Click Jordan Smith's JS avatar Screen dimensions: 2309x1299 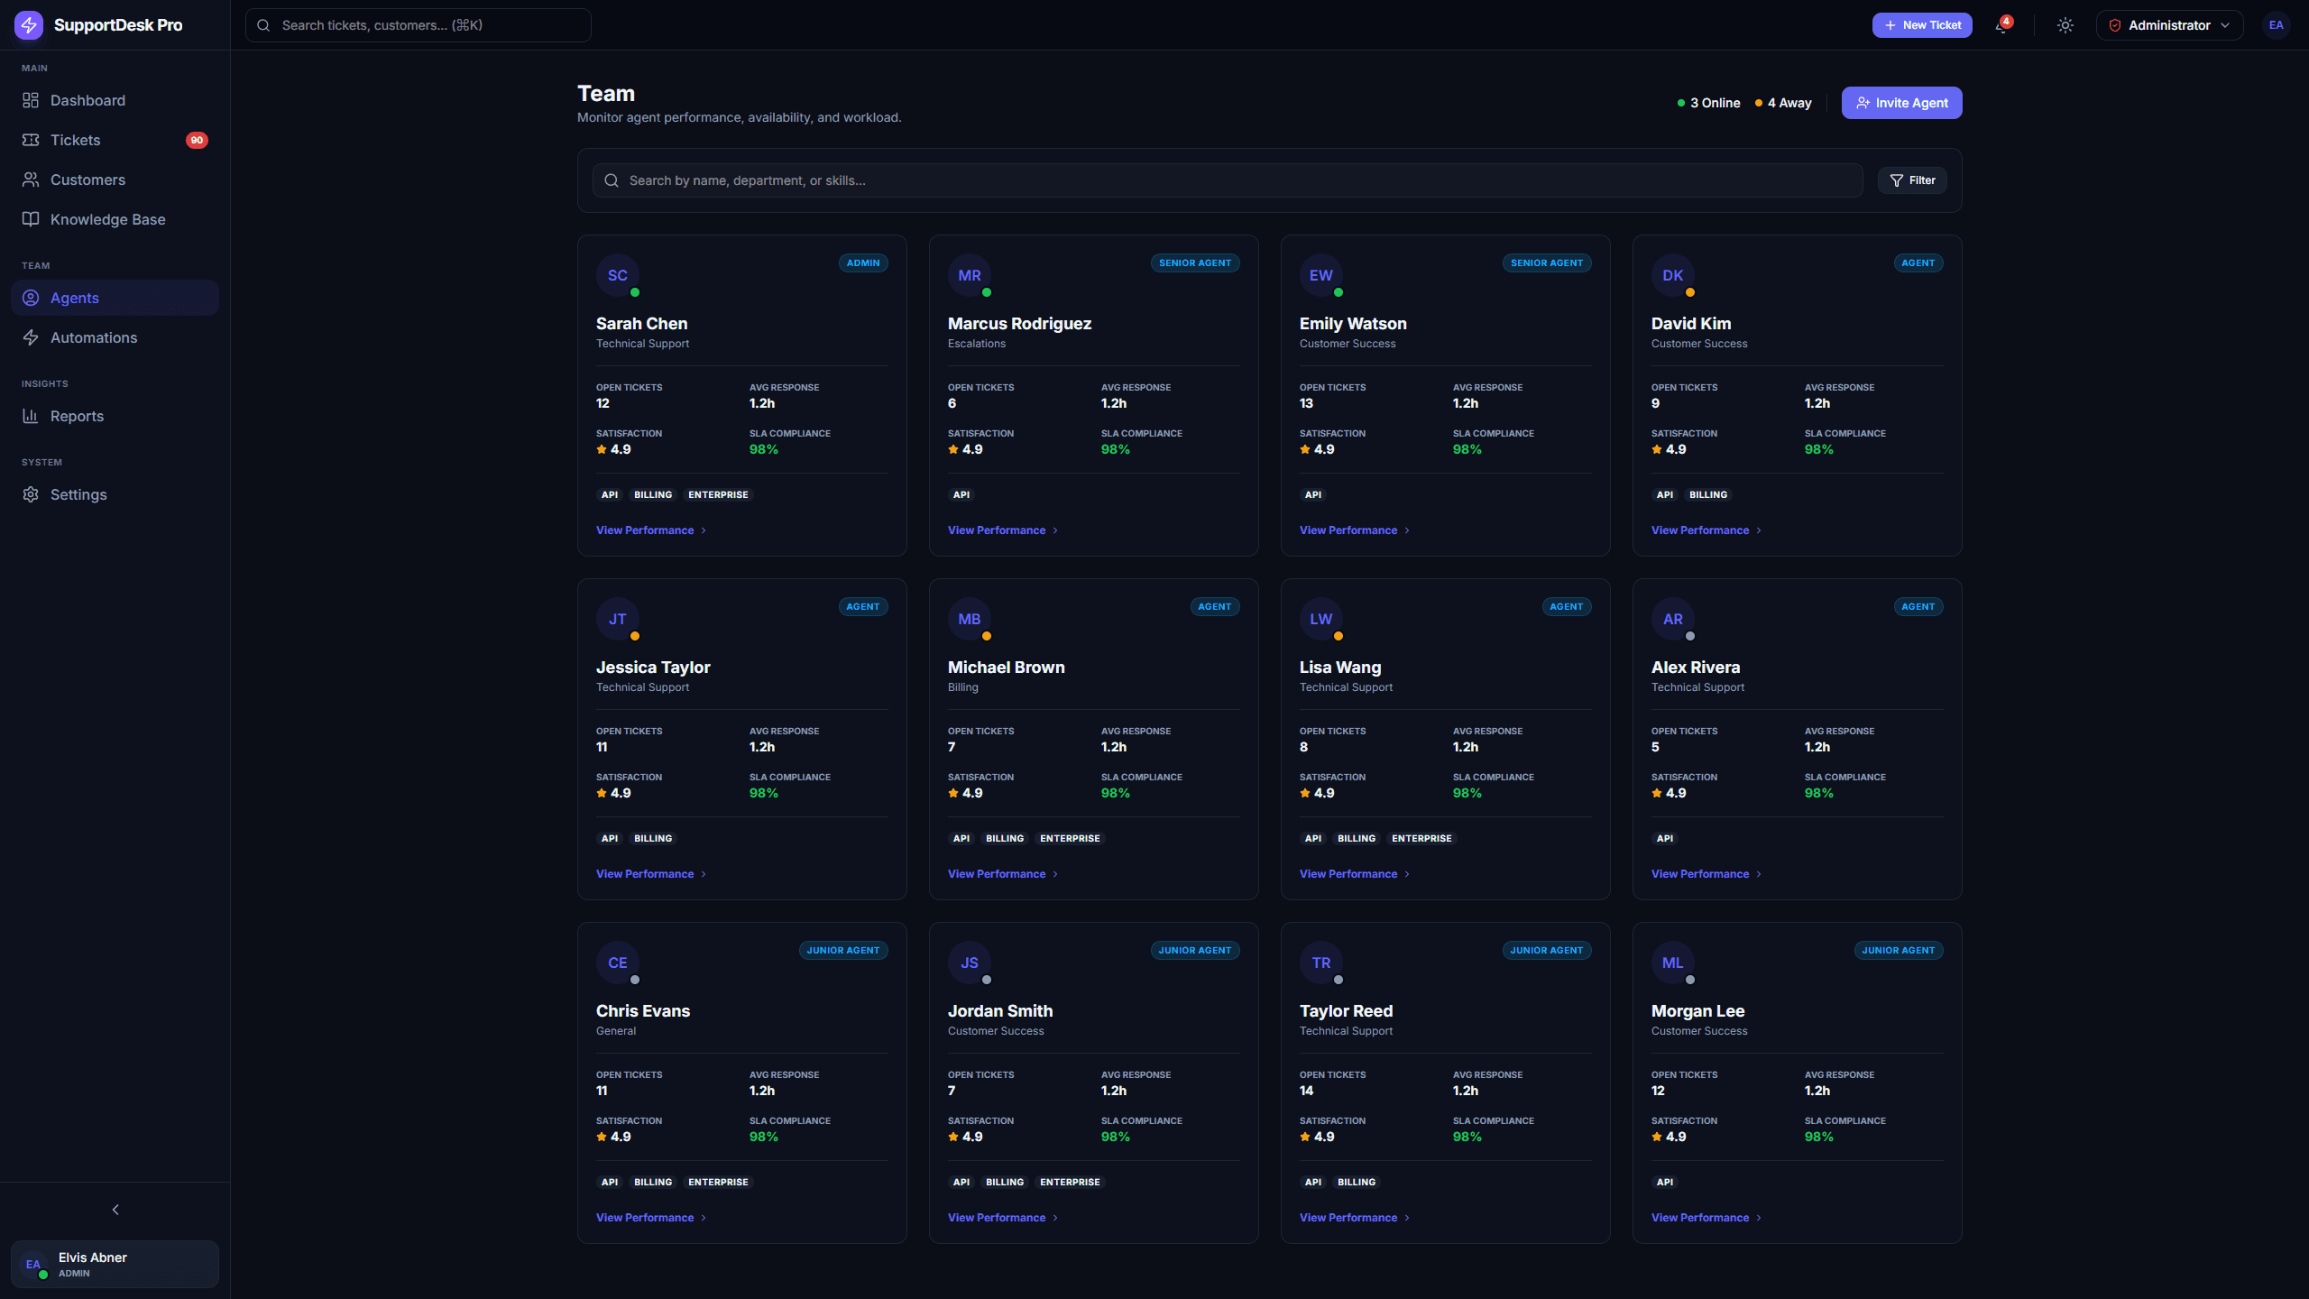click(x=970, y=963)
